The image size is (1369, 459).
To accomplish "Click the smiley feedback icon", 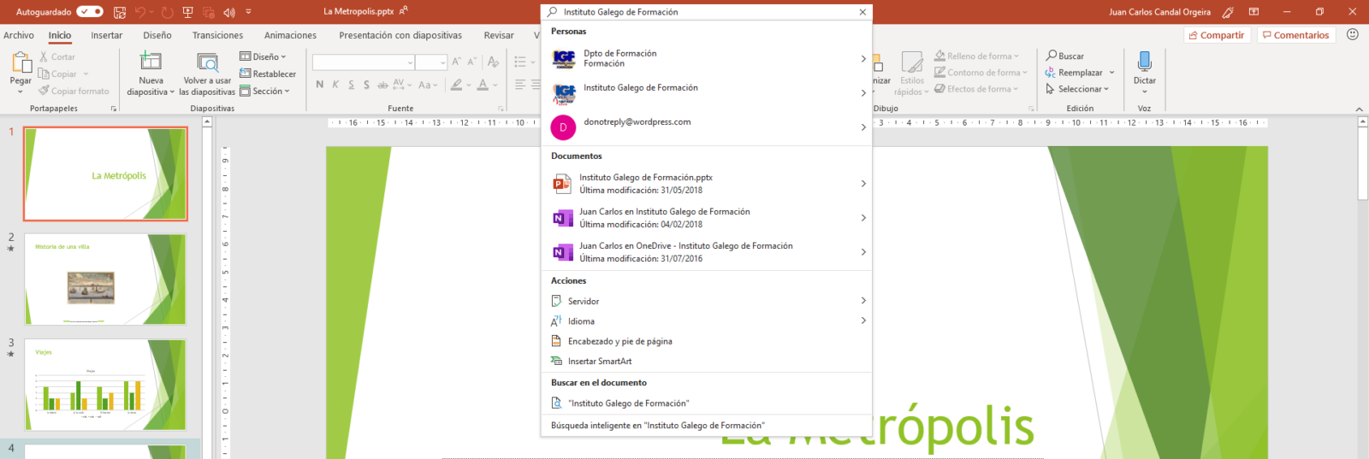I will [1352, 35].
